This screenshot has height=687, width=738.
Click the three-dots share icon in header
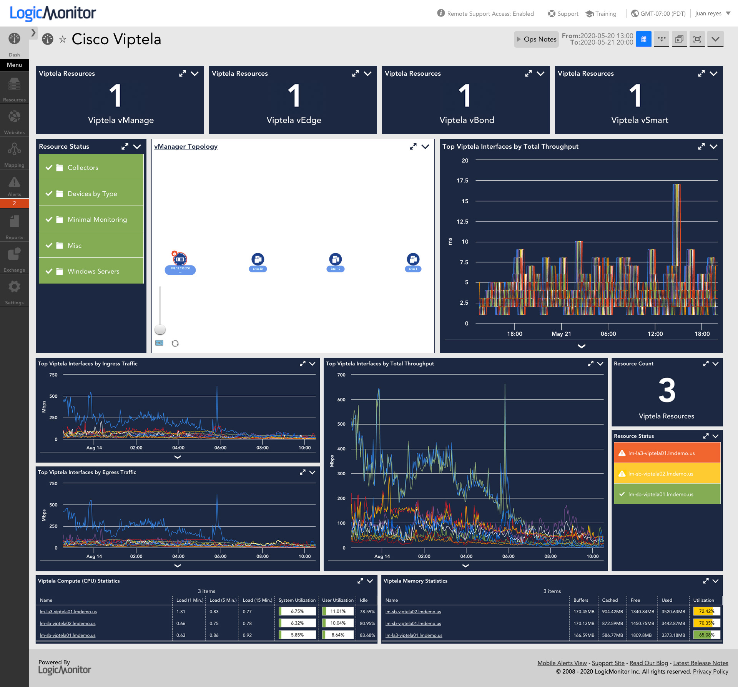coord(662,39)
